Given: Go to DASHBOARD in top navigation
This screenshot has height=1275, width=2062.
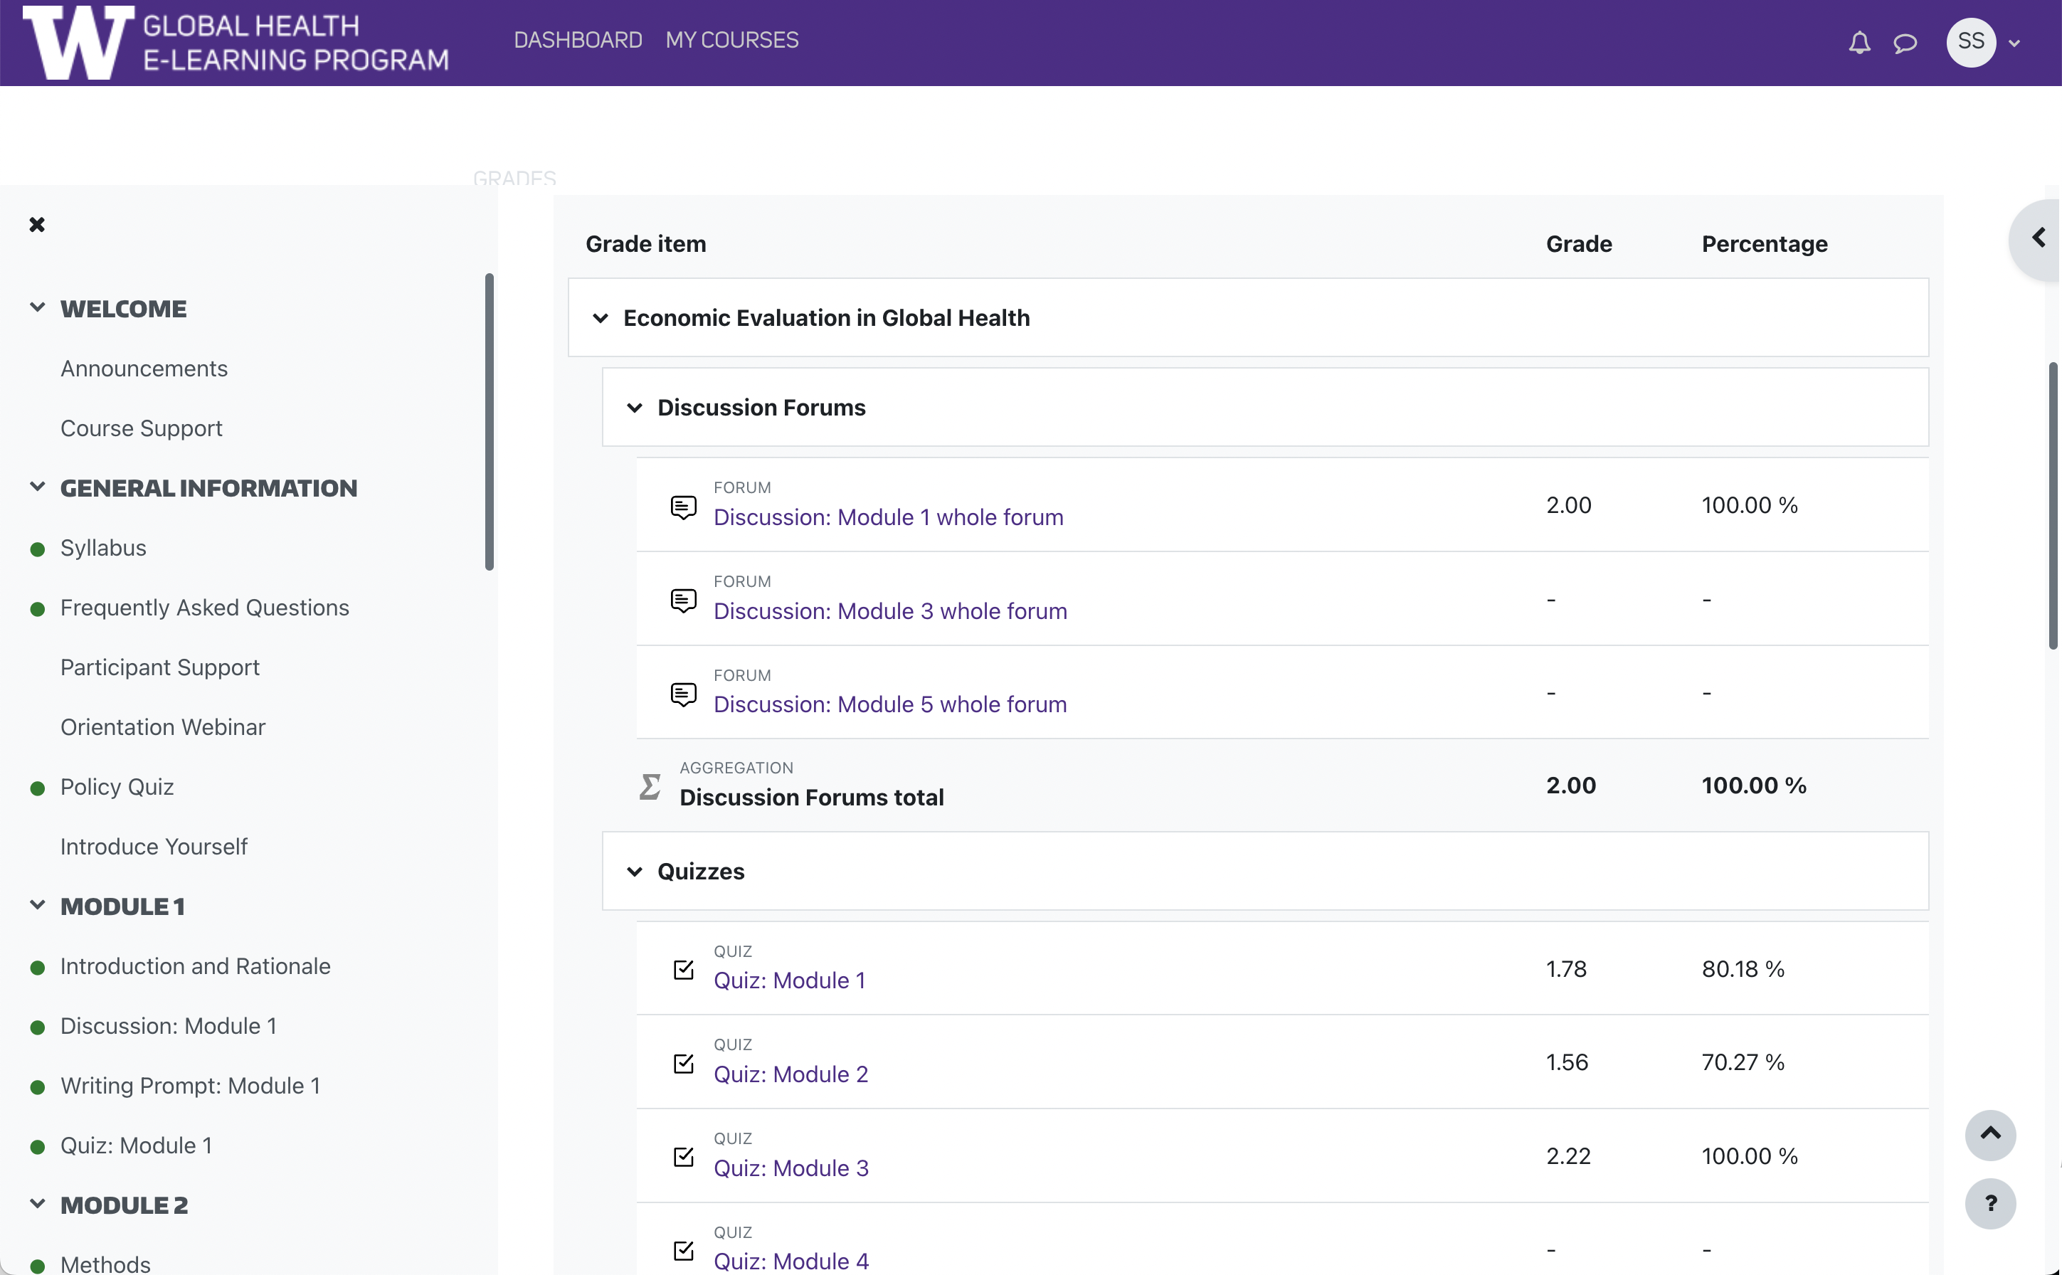Looking at the screenshot, I should click(x=578, y=40).
